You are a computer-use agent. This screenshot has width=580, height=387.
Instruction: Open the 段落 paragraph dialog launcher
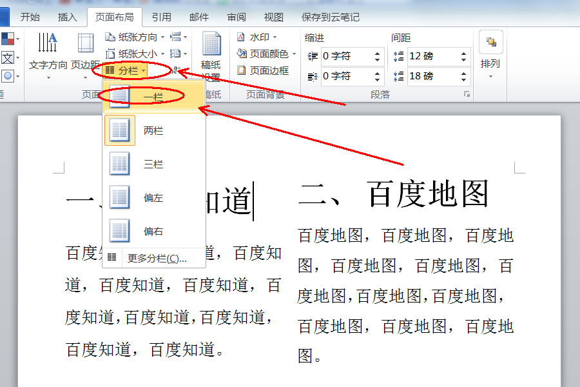[x=467, y=94]
